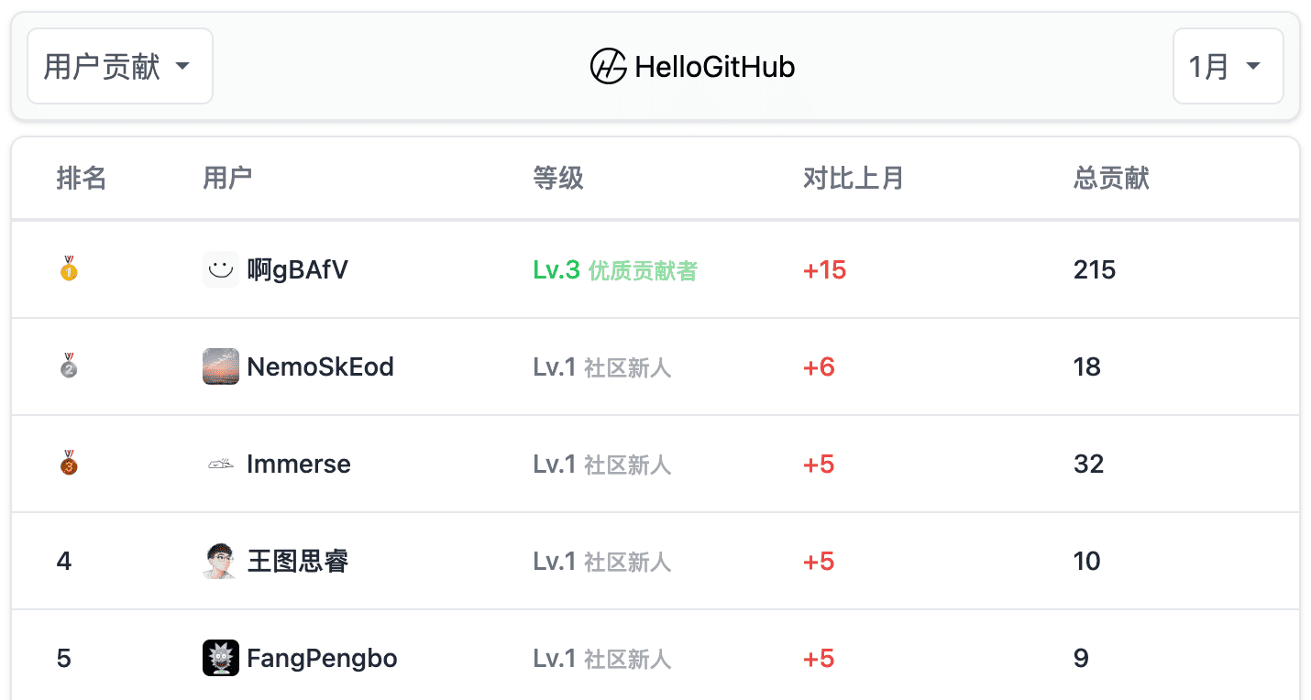The height and width of the screenshot is (700, 1311).
Task: Click the HelloGitHub logo icon
Action: point(608,67)
